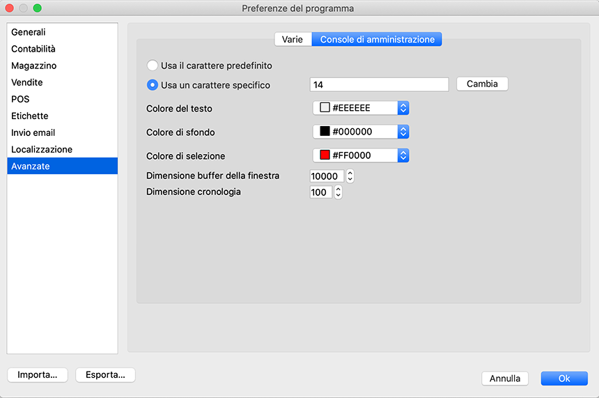Open the Magazzino preferences section
The width and height of the screenshot is (599, 398).
tap(34, 66)
